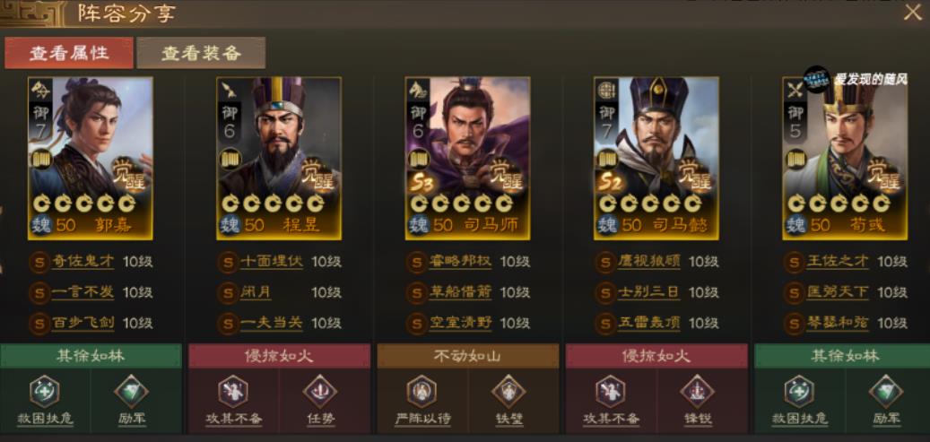
Task: Open 司马懿 hero card portrait
Action: click(x=656, y=159)
